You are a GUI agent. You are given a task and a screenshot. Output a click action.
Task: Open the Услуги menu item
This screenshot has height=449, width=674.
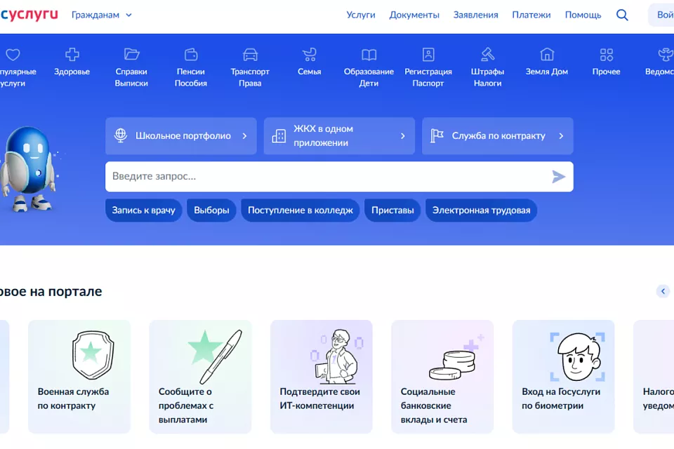coord(361,15)
